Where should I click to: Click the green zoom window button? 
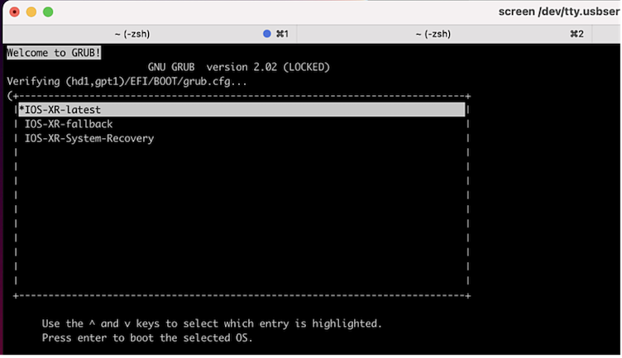point(48,12)
